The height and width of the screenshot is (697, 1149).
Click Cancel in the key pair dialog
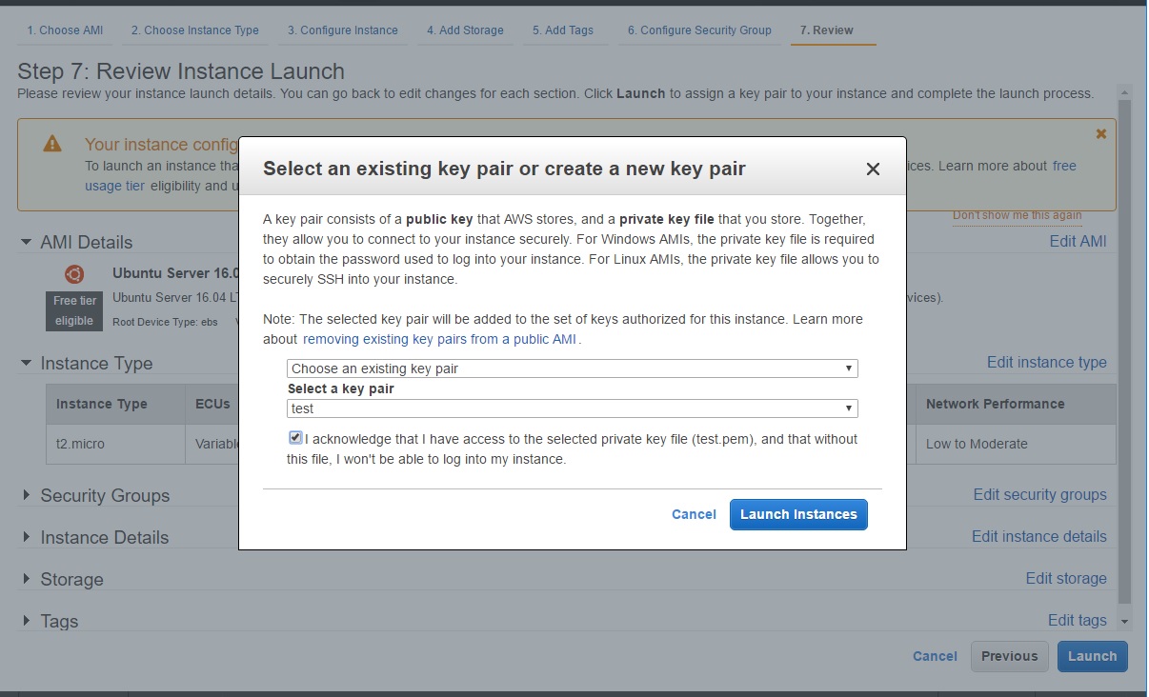coord(694,514)
